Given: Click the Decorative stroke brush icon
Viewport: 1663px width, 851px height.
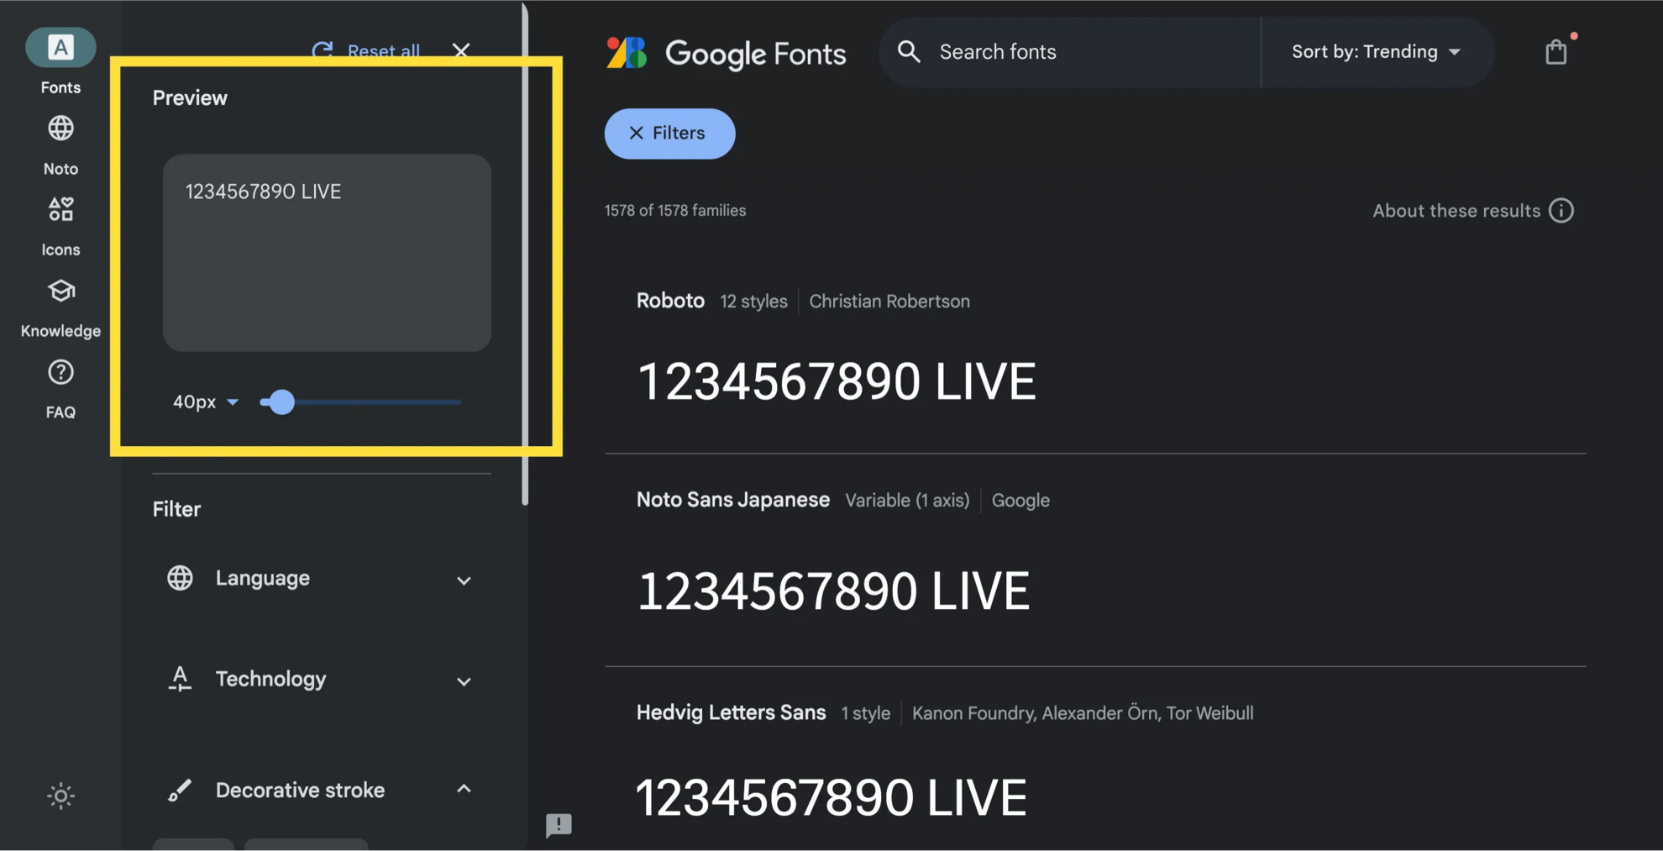Looking at the screenshot, I should pos(180,790).
